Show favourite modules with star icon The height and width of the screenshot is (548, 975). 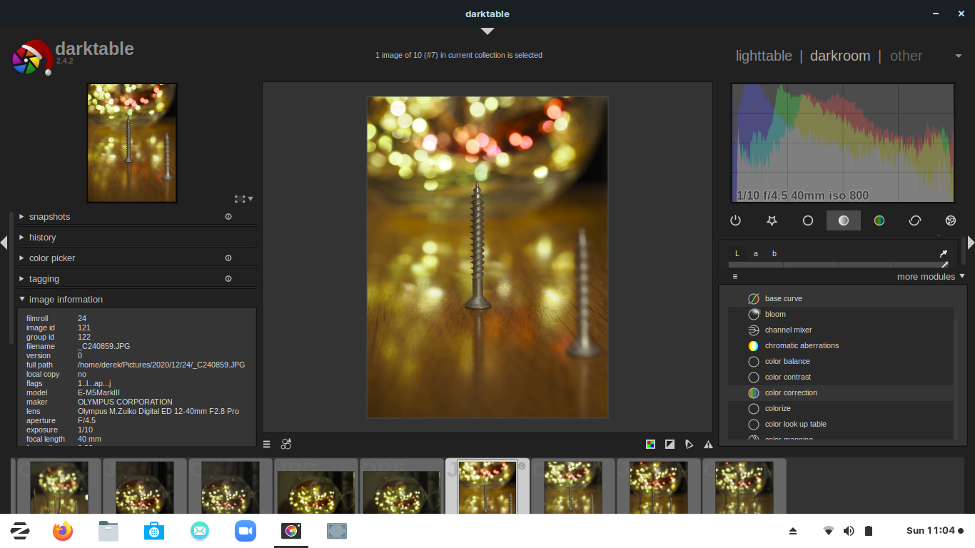pos(772,220)
